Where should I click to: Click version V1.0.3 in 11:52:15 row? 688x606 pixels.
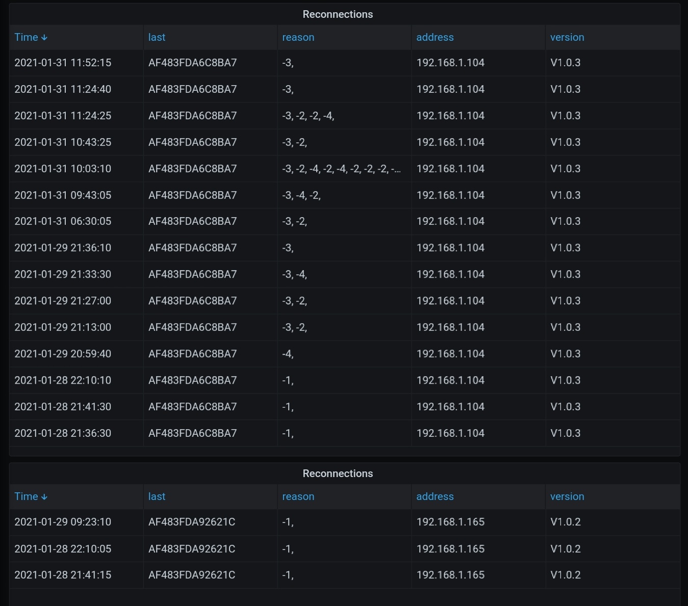pos(565,63)
